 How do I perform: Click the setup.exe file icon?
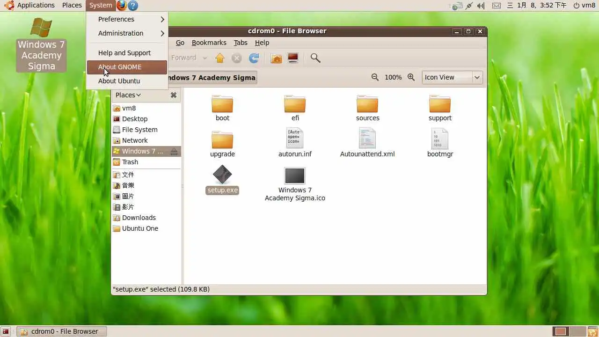222,175
